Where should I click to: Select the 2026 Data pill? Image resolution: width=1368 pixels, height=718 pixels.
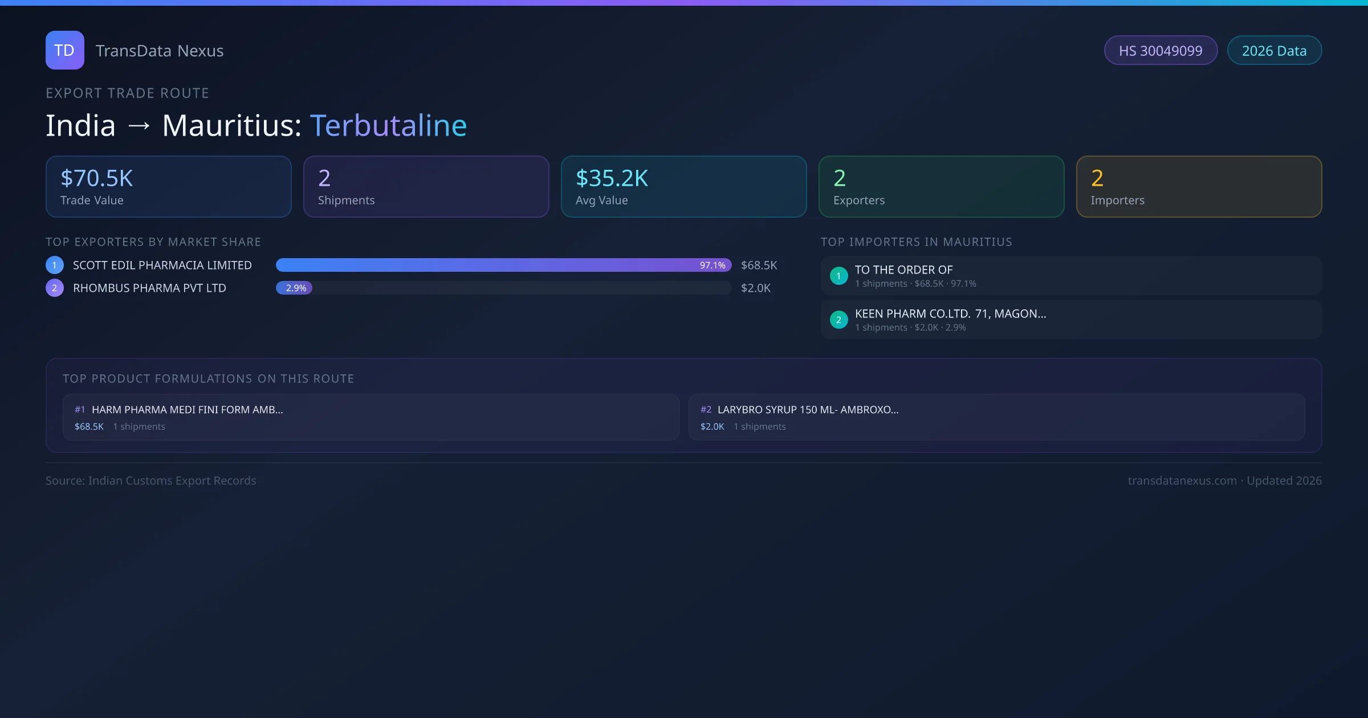[1274, 51]
